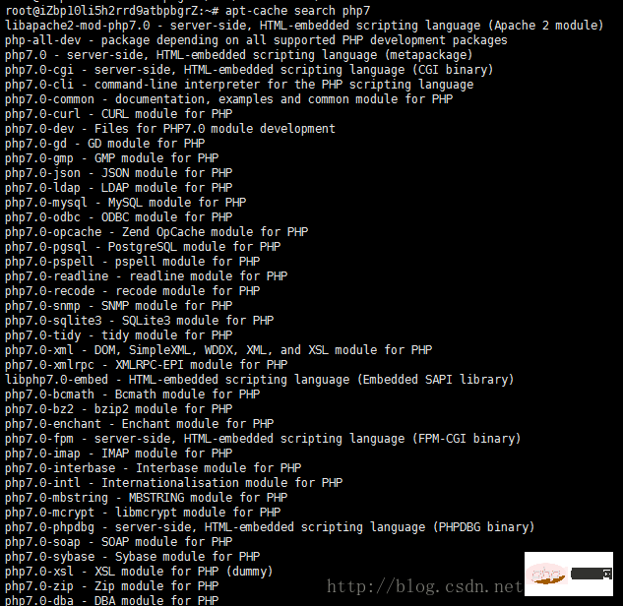This screenshot has height=606, width=623.
Task: Click the php7.0-sqlite3 package entry
Action: click(140, 321)
